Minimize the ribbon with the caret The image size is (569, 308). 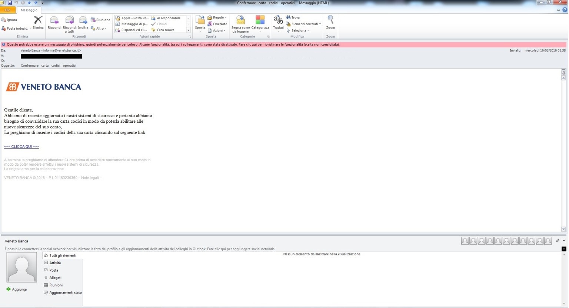click(558, 10)
